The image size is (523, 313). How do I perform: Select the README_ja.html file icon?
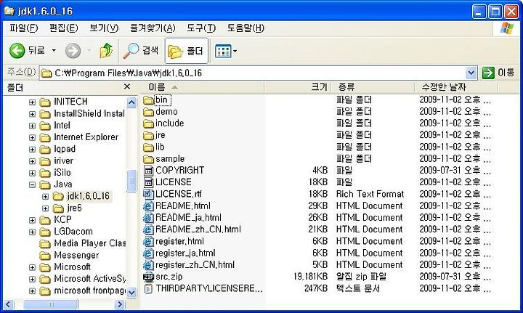148,218
